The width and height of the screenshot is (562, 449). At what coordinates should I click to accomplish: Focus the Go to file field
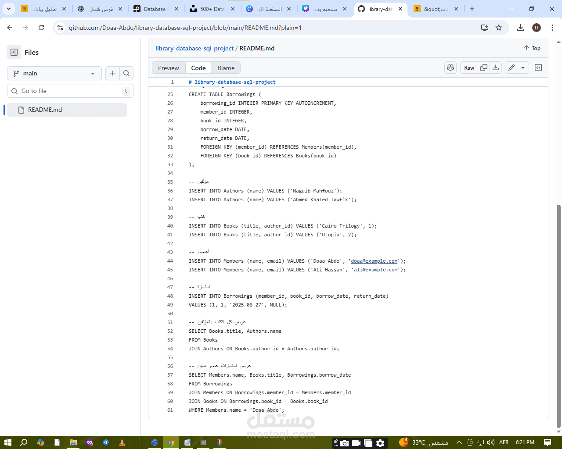70,91
